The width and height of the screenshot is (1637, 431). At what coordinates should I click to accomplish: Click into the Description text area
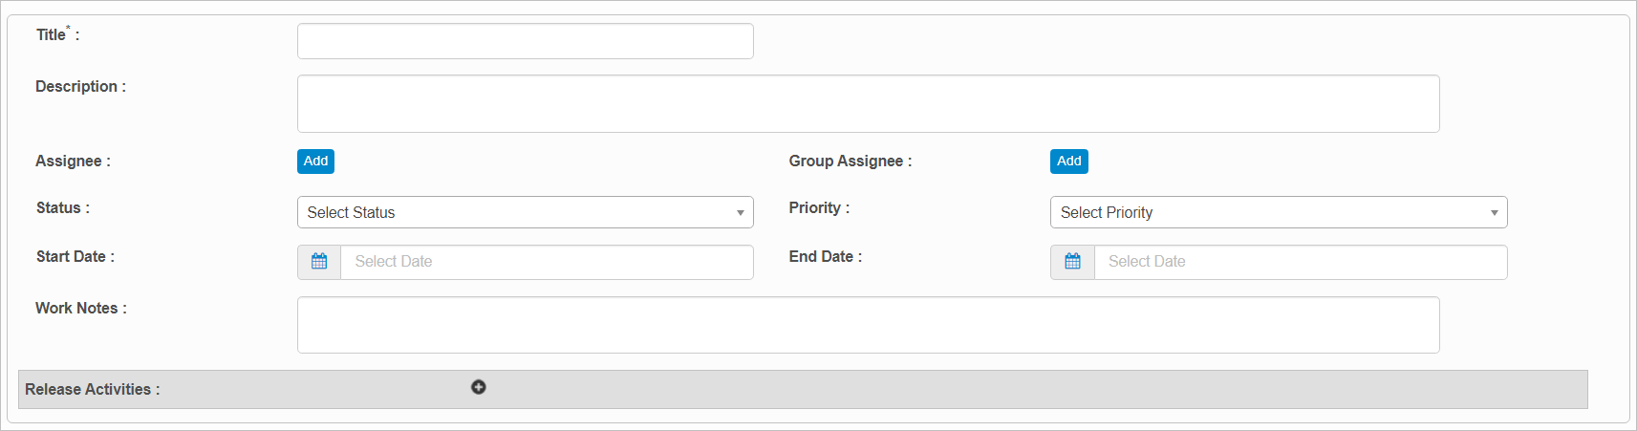tap(868, 103)
